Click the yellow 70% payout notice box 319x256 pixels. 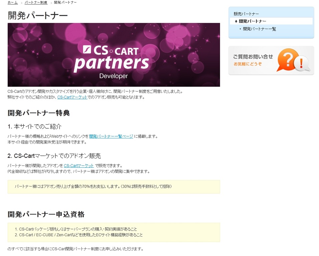pos(114,187)
